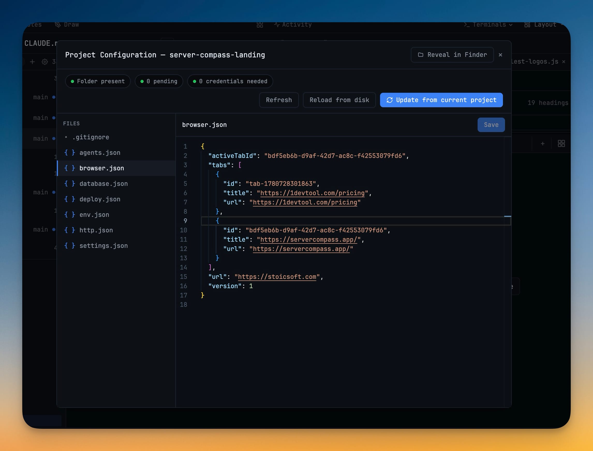Click the grid icon left of Activity
The image size is (593, 451).
[x=260, y=25]
